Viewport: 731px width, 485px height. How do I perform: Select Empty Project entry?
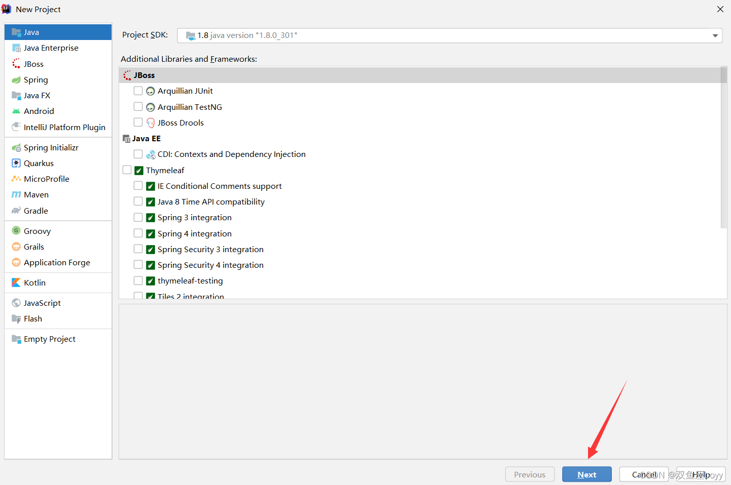coord(58,339)
